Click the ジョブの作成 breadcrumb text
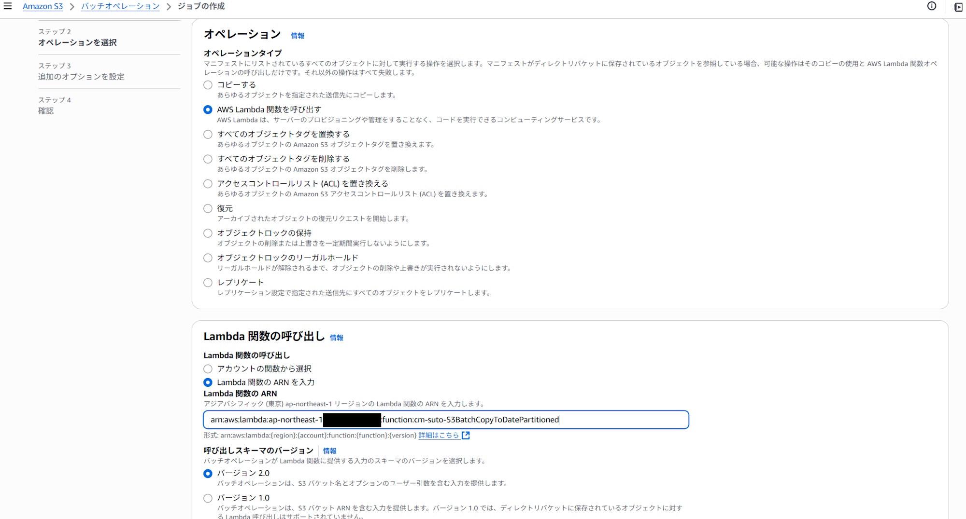Viewport: 966px width, 519px height. (x=201, y=6)
